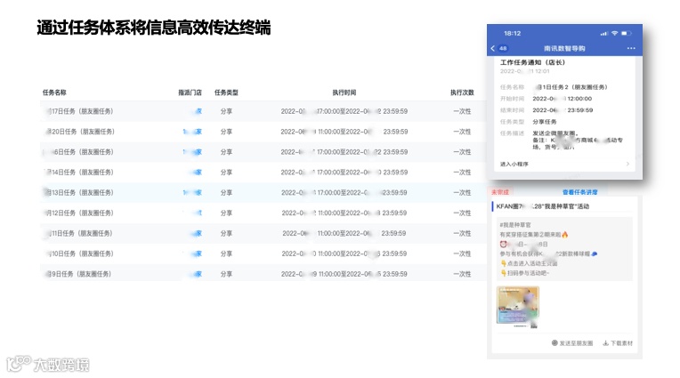The image size is (680, 378).
Task: Click 发送至朋友圈 button label
Action: pyautogui.click(x=576, y=343)
